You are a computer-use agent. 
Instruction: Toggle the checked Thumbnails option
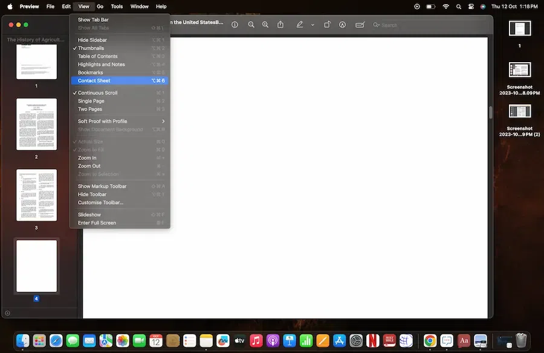point(120,48)
